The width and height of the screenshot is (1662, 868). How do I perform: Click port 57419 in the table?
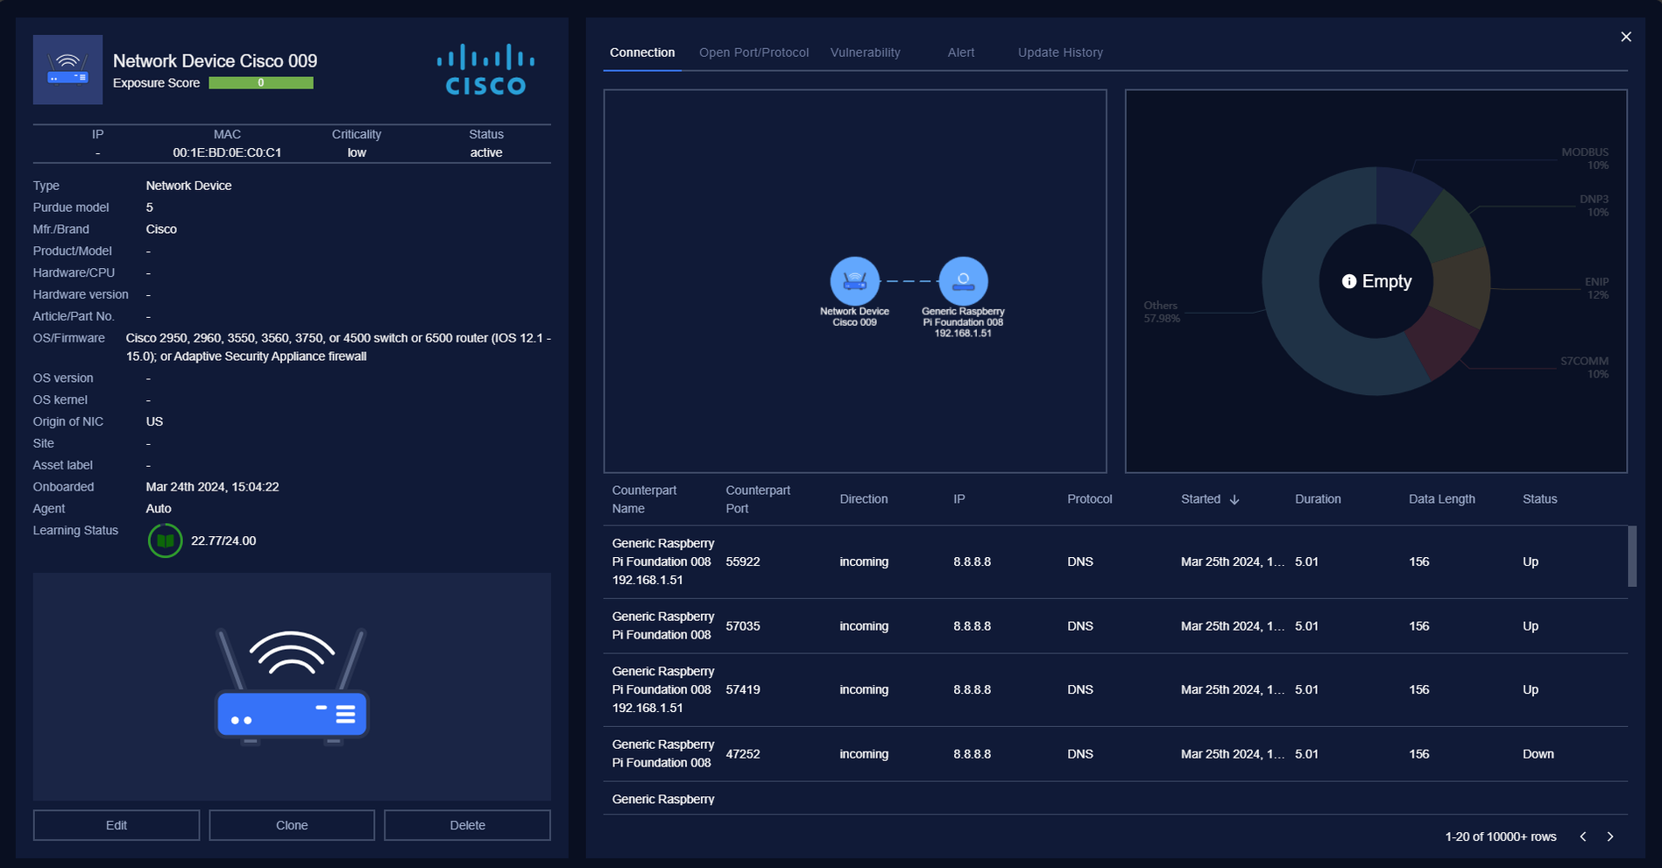point(743,689)
